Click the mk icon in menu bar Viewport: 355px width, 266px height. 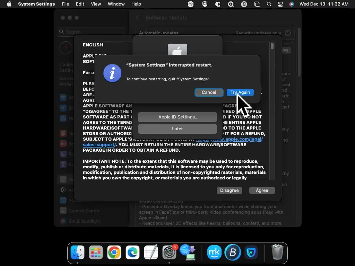[191, 4]
